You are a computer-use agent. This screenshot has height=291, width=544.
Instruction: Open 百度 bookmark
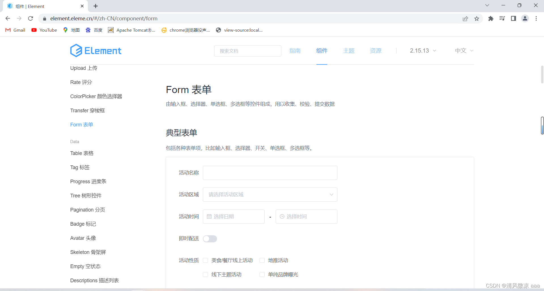tap(94, 30)
